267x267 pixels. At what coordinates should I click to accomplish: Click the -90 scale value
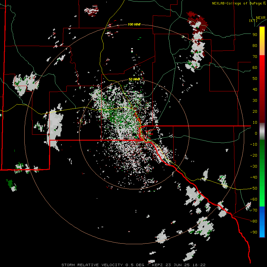254,232
